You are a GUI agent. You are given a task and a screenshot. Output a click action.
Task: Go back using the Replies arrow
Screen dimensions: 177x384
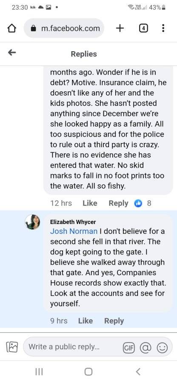12,52
